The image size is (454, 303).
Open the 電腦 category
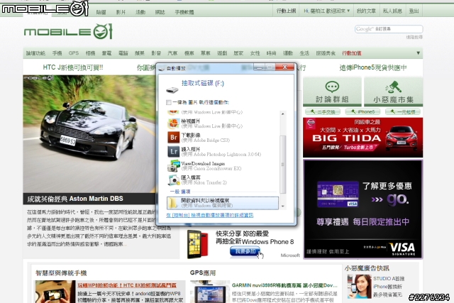pyautogui.click(x=123, y=53)
